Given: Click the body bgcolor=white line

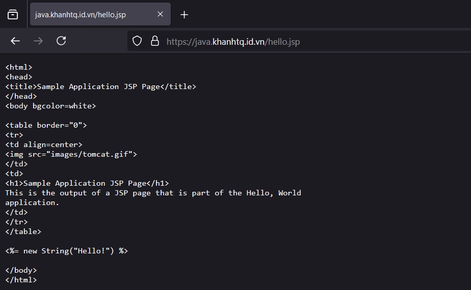Looking at the screenshot, I should [x=50, y=106].
